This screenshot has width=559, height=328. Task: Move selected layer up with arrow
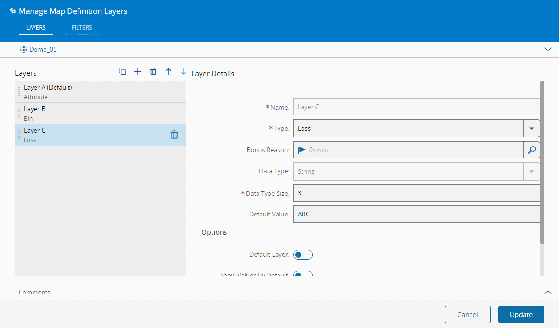click(168, 71)
